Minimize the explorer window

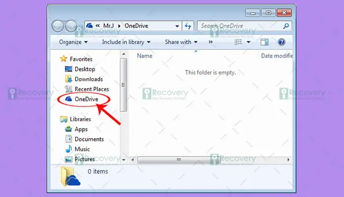pyautogui.click(x=253, y=13)
